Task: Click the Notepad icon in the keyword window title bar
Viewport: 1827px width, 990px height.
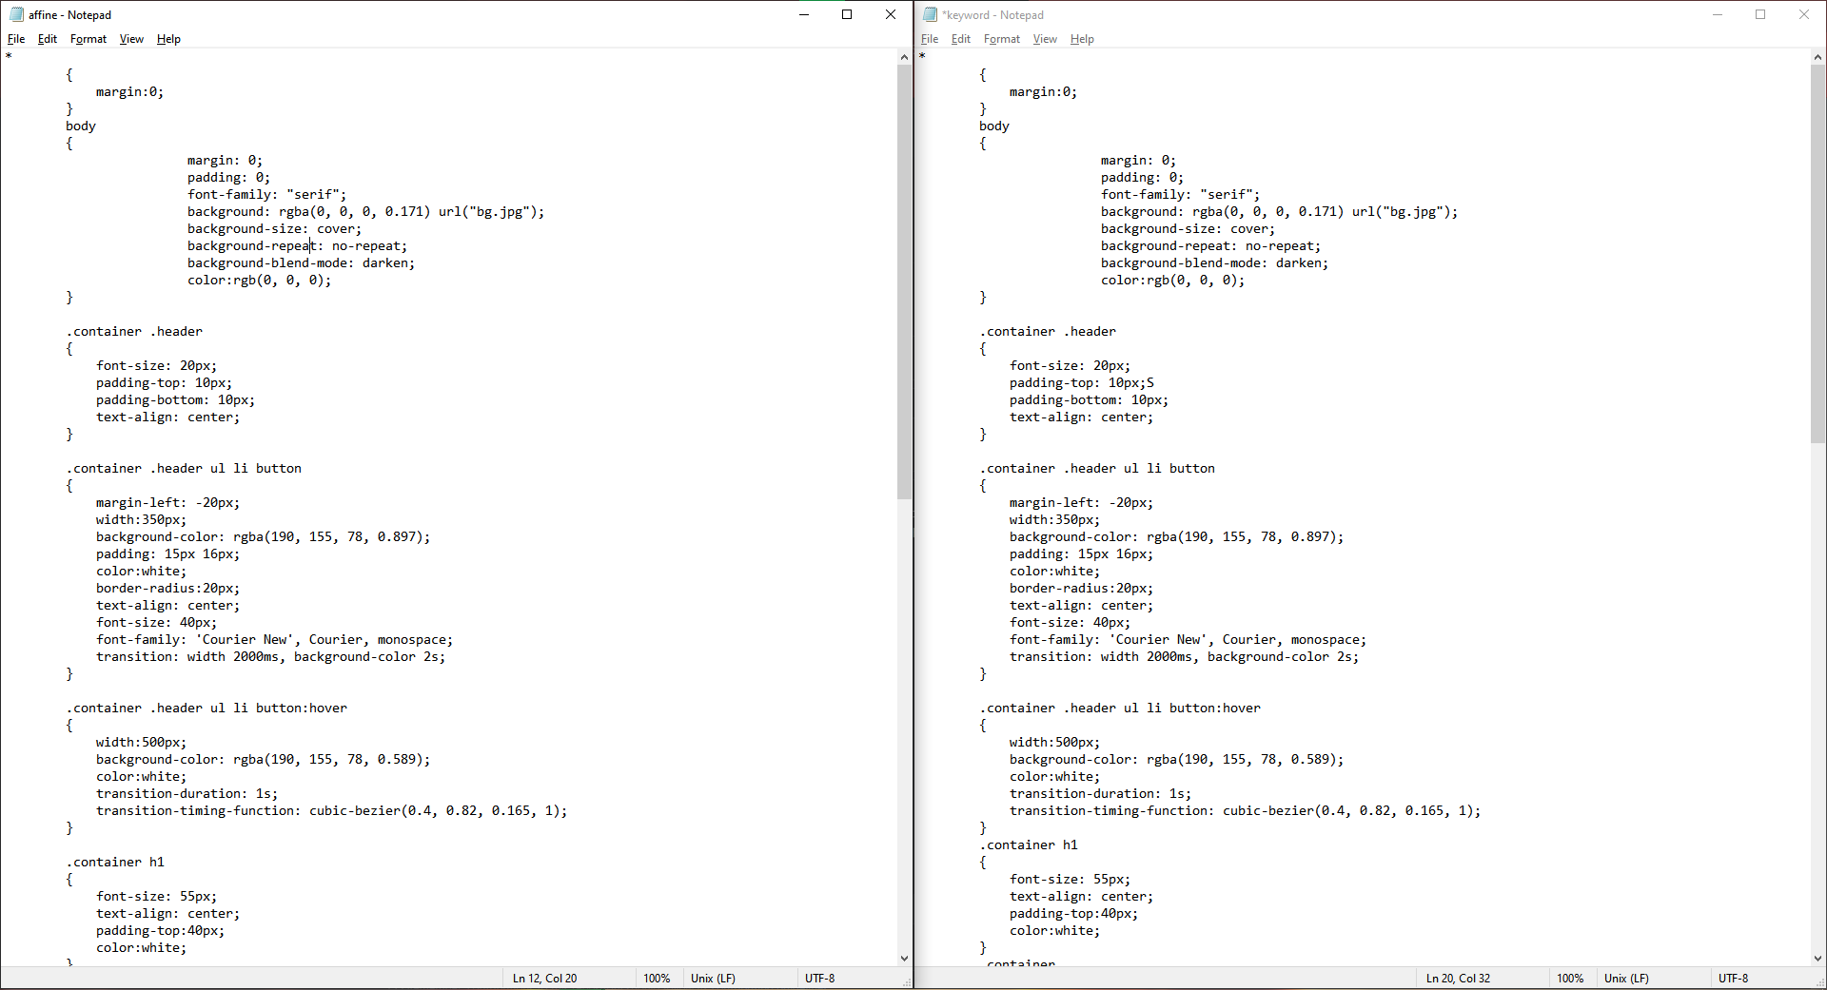Action: pyautogui.click(x=930, y=14)
